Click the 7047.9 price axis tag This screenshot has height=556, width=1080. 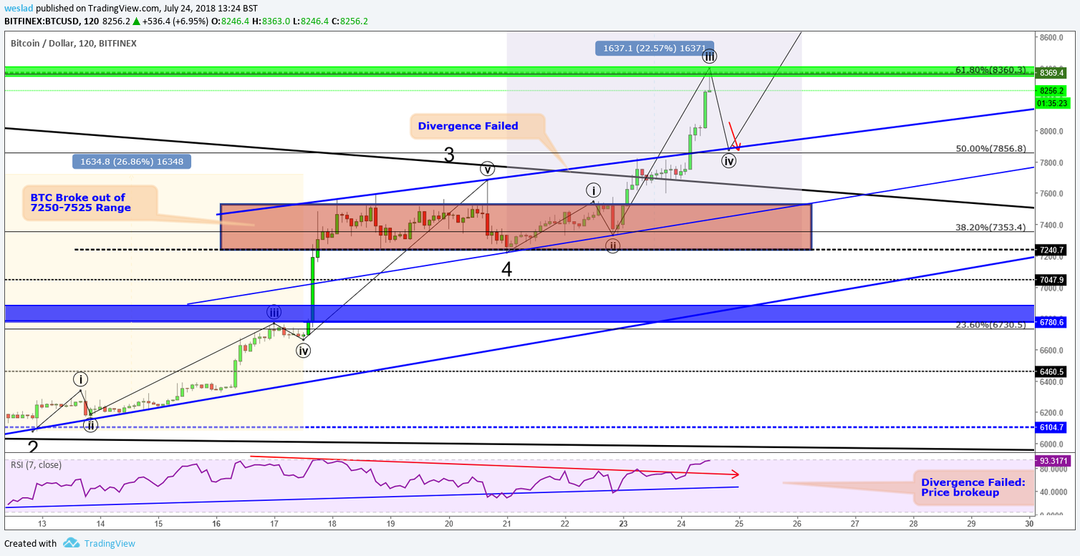(1051, 280)
